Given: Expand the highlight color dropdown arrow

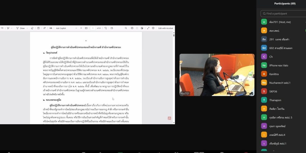Looking at the screenshot, I should tap(12, 28).
